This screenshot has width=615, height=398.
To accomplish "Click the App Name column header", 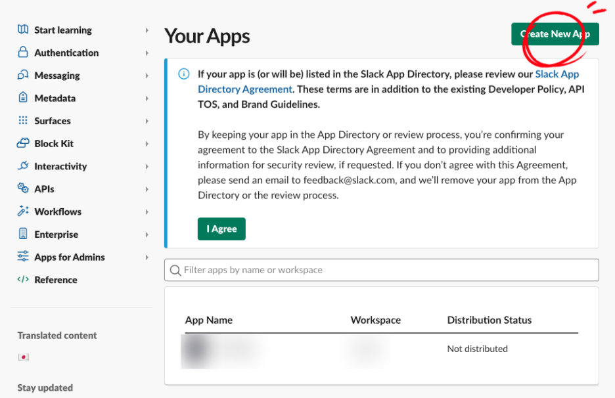I will pos(209,321).
